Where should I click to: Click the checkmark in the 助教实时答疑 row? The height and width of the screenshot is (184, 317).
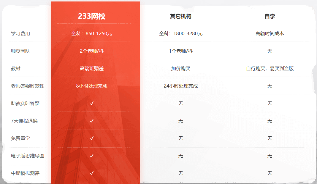(x=92, y=103)
